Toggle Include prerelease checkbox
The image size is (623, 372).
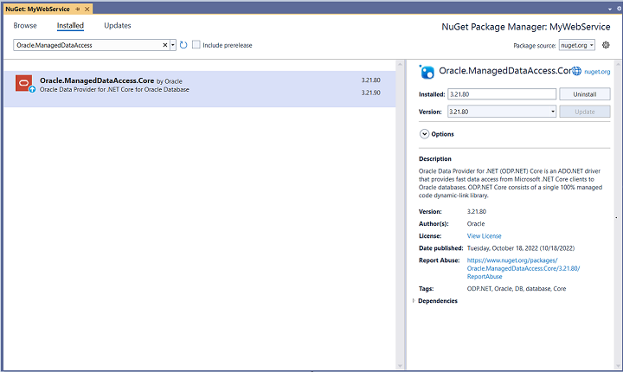[196, 44]
